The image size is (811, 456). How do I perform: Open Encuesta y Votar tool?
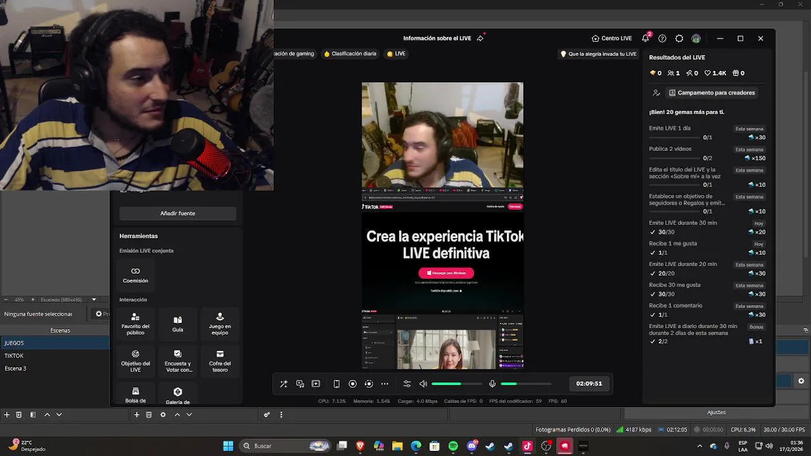tap(177, 360)
